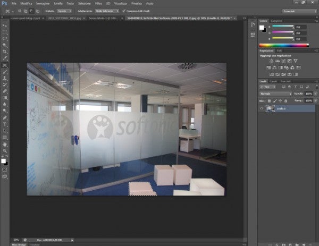The image size is (319, 246).
Task: Toggle the Campiona tutti i livelli checkbox
Action: click(x=124, y=10)
